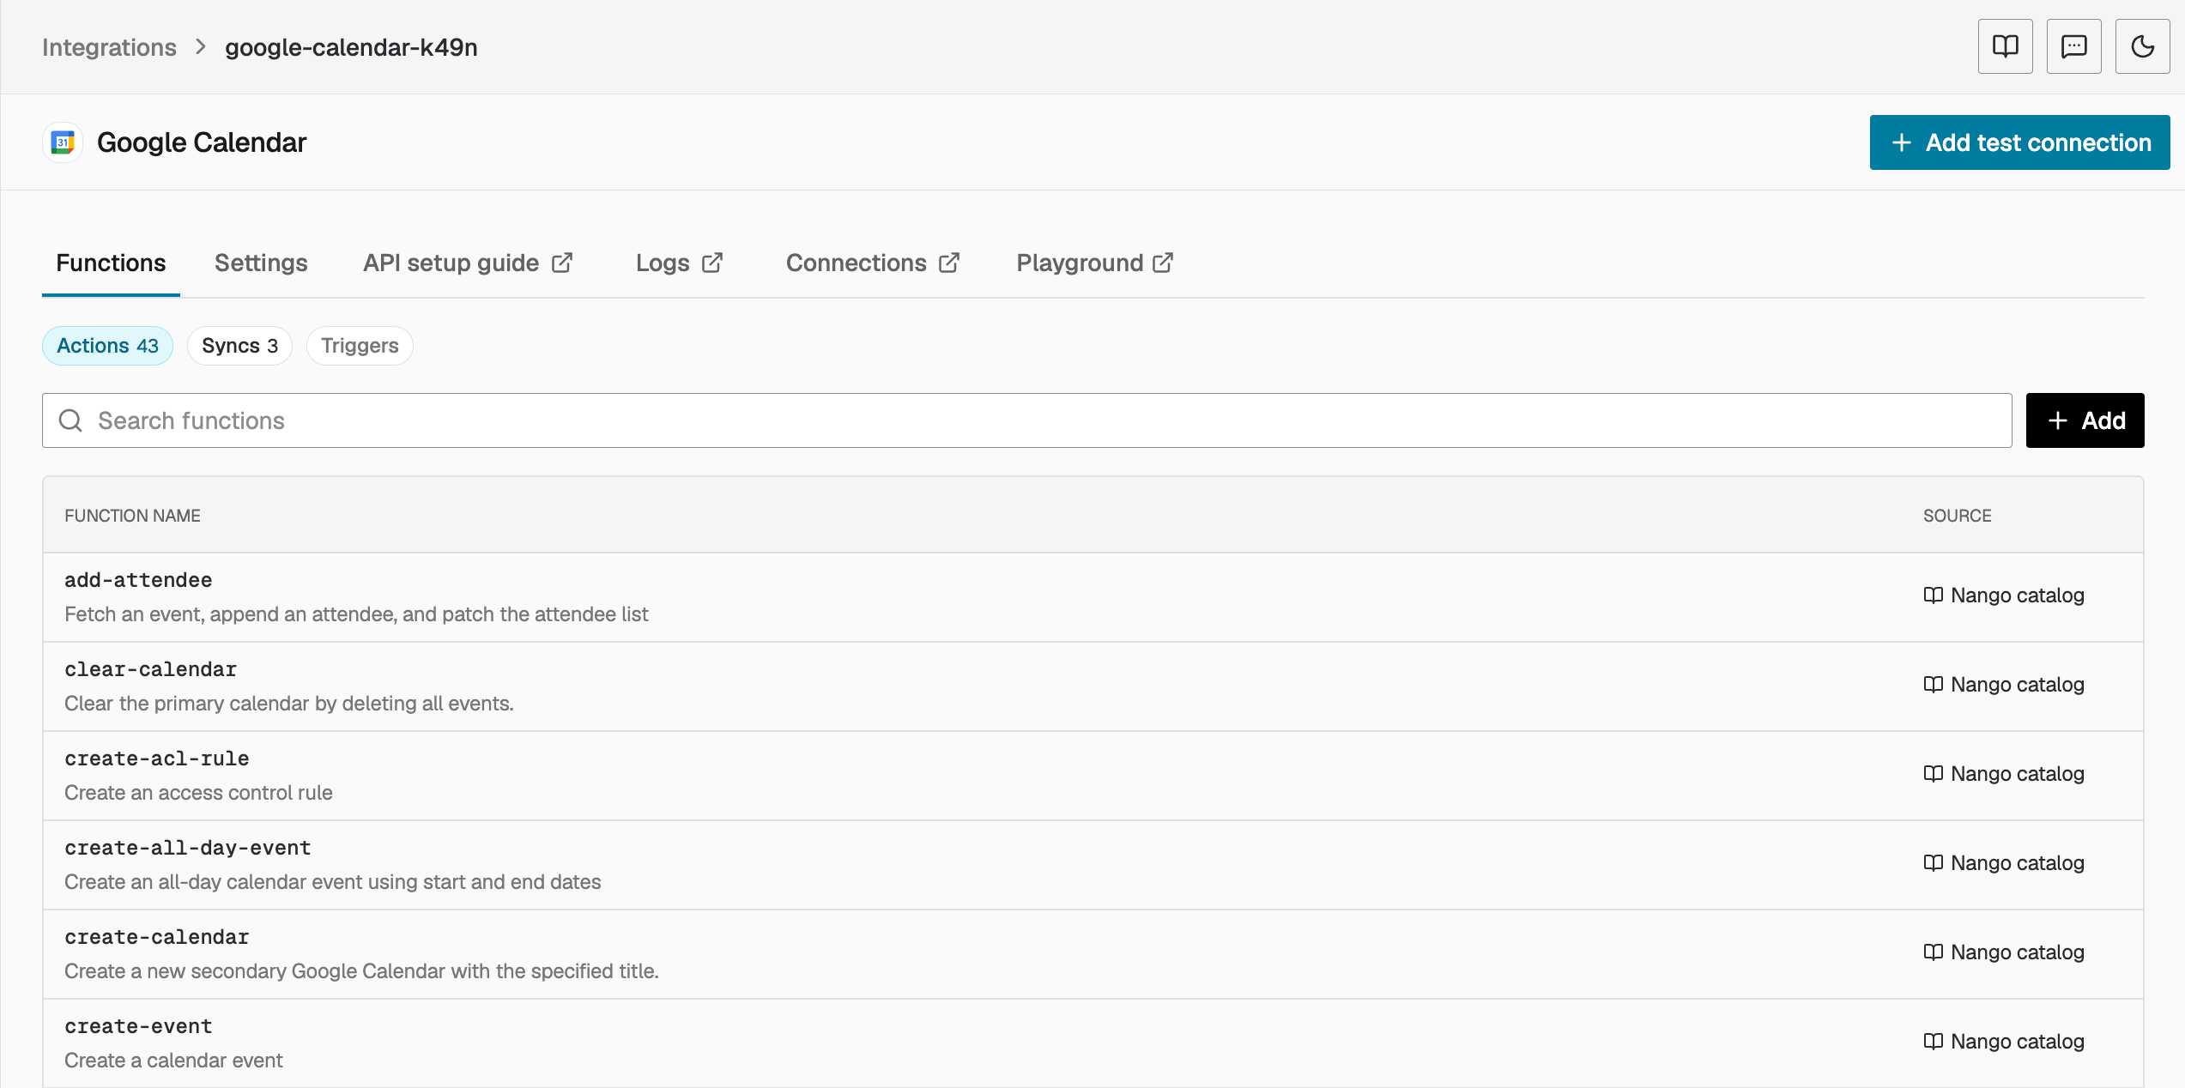Click the Add test connection button
This screenshot has height=1088, width=2185.
pos(2019,142)
